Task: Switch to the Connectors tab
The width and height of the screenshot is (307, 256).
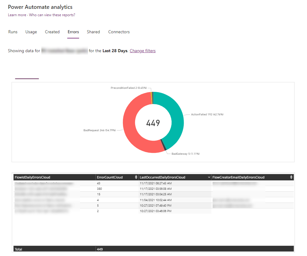Action: 119,32
